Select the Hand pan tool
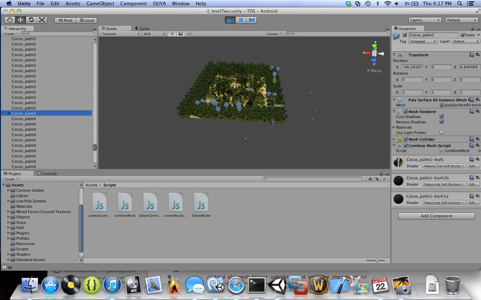The image size is (481, 300). tap(10, 20)
